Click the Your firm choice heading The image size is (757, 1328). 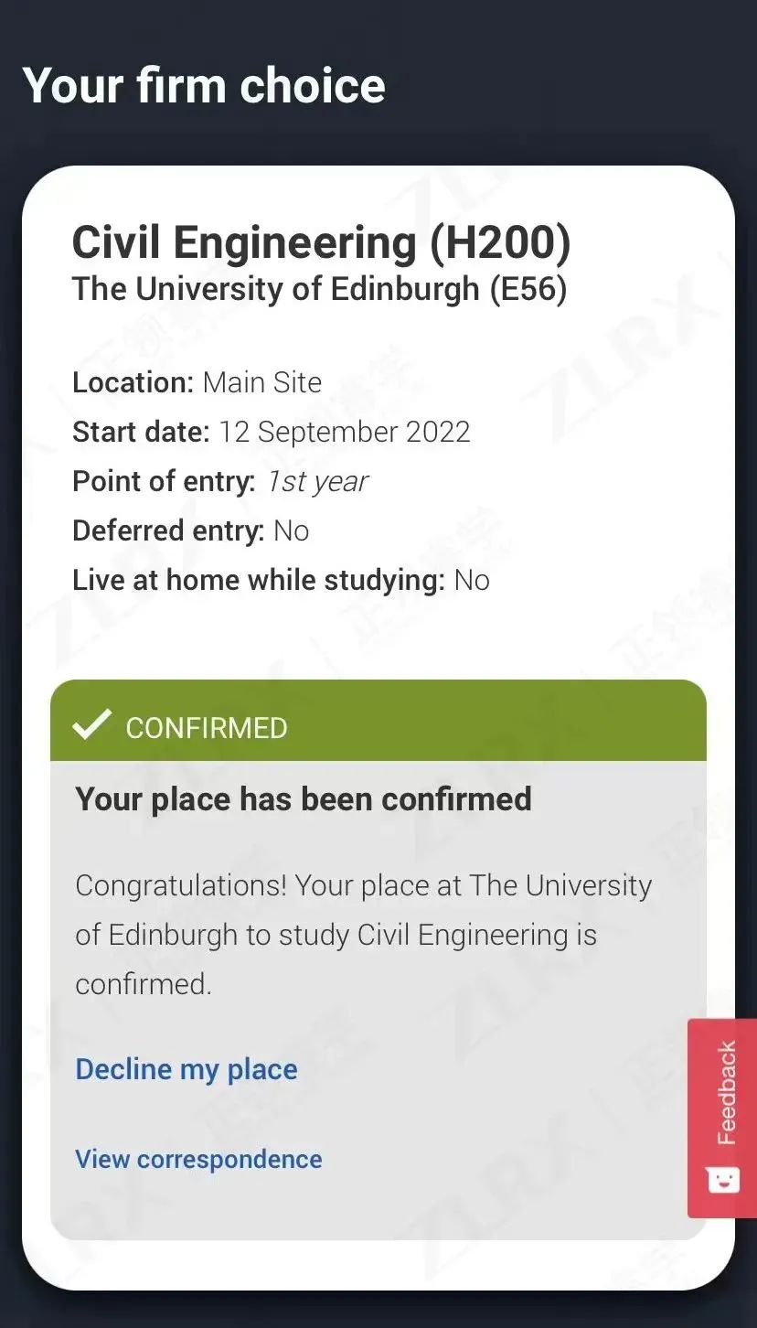204,86
